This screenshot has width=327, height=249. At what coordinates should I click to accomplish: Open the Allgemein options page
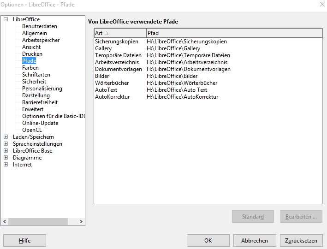[35, 33]
